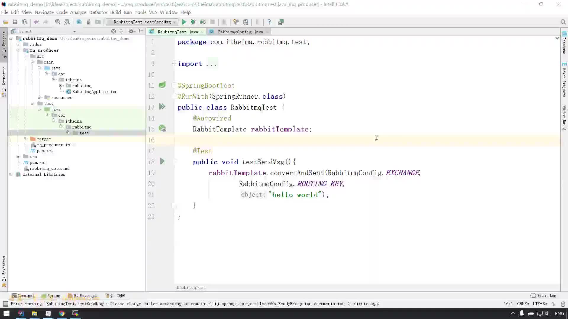Open the TODO tool window
This screenshot has width=568, height=319.
pyautogui.click(x=115, y=295)
